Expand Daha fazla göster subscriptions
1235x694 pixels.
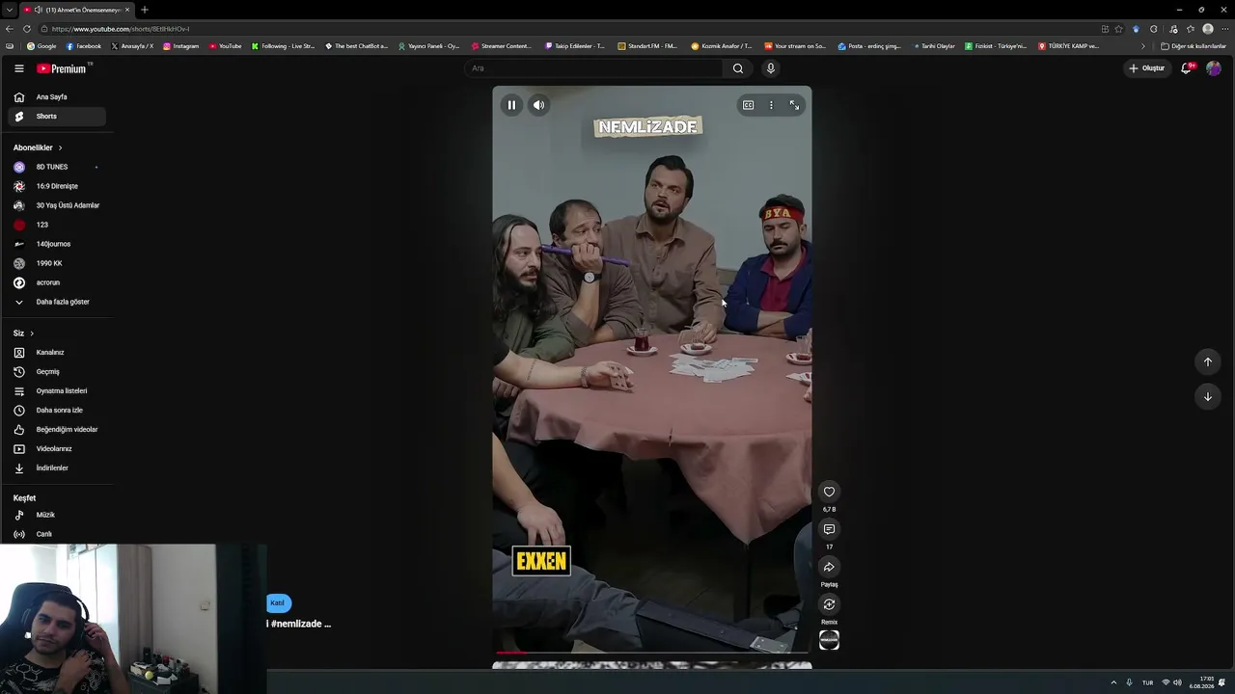(x=57, y=302)
